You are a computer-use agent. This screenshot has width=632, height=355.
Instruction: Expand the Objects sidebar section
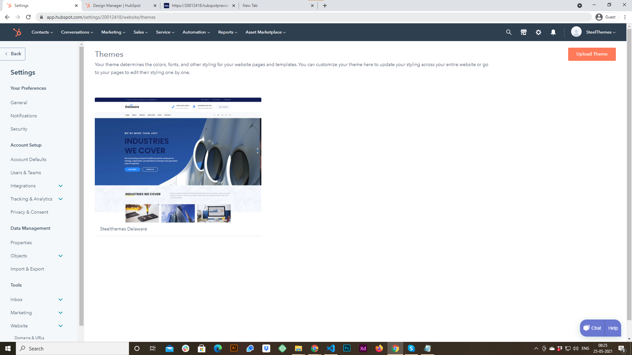tap(61, 256)
